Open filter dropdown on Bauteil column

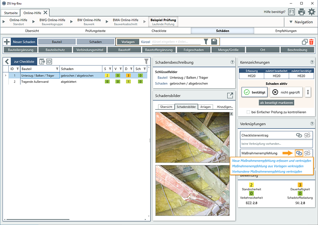pos(57,69)
